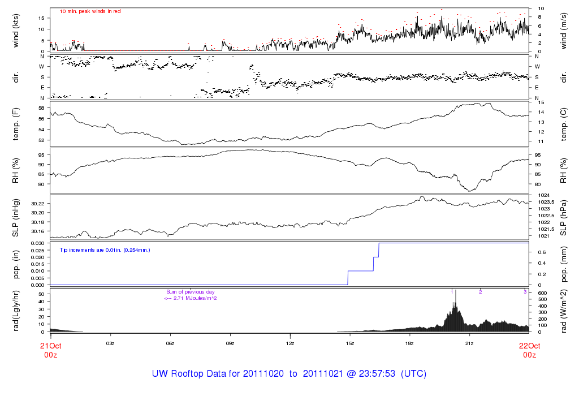
Task: Click the 'rad (W/m^2)' axis label
Action: [x=563, y=311]
